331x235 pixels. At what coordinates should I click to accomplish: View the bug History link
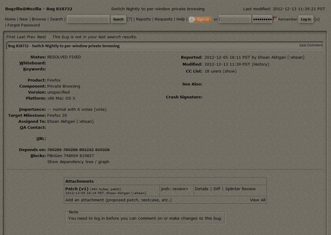click(261, 64)
